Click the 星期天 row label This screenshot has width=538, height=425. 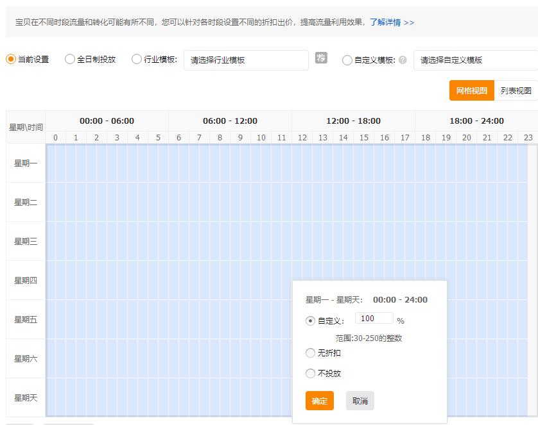tap(26, 397)
